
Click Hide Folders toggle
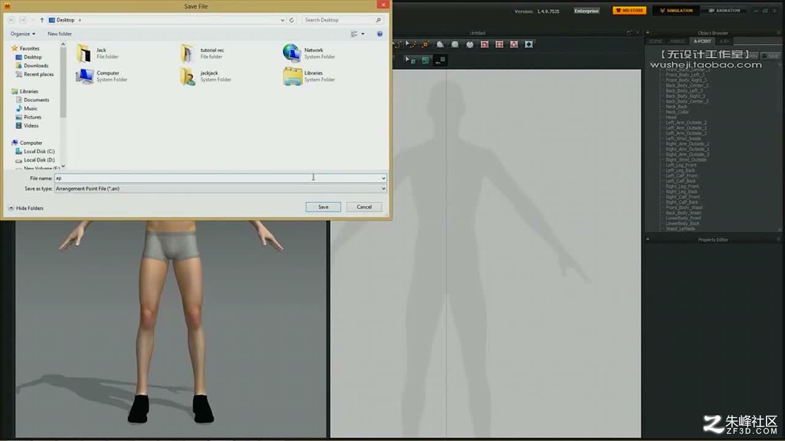point(26,208)
